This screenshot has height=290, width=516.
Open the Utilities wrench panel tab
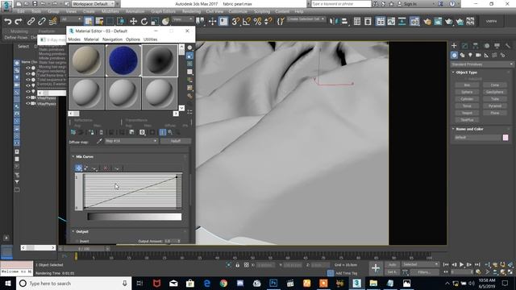(508, 46)
